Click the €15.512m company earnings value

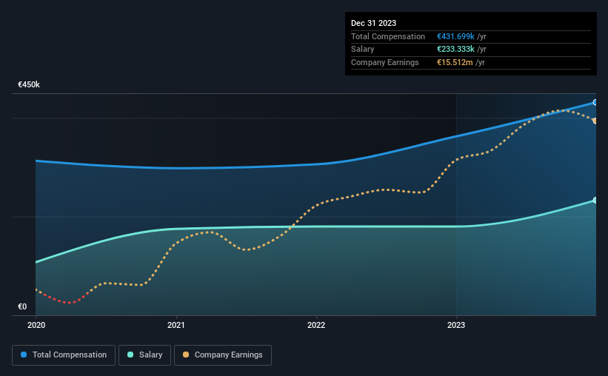pos(455,62)
